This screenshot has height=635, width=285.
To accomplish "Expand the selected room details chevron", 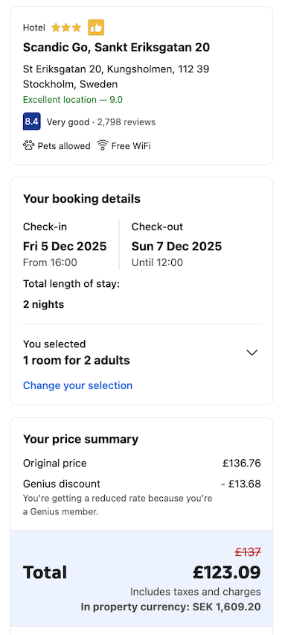I will tap(252, 353).
